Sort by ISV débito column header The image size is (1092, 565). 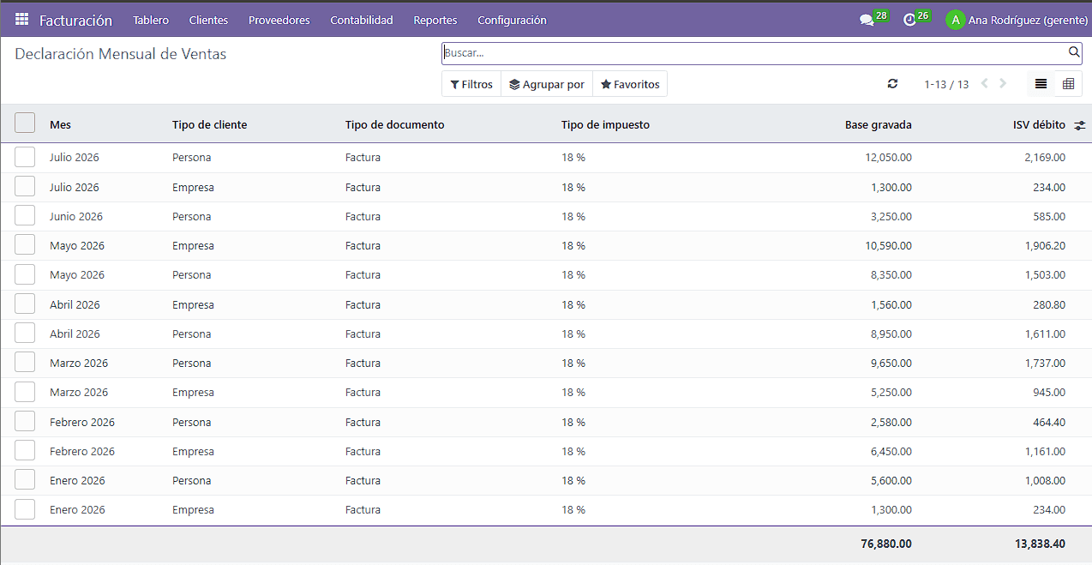coord(1039,125)
